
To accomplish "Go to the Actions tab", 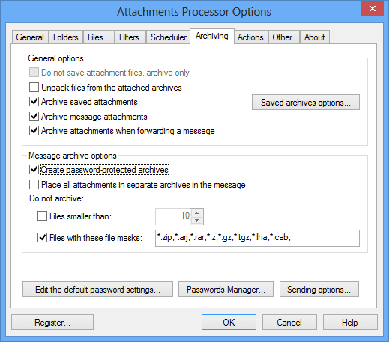I will tap(250, 37).
